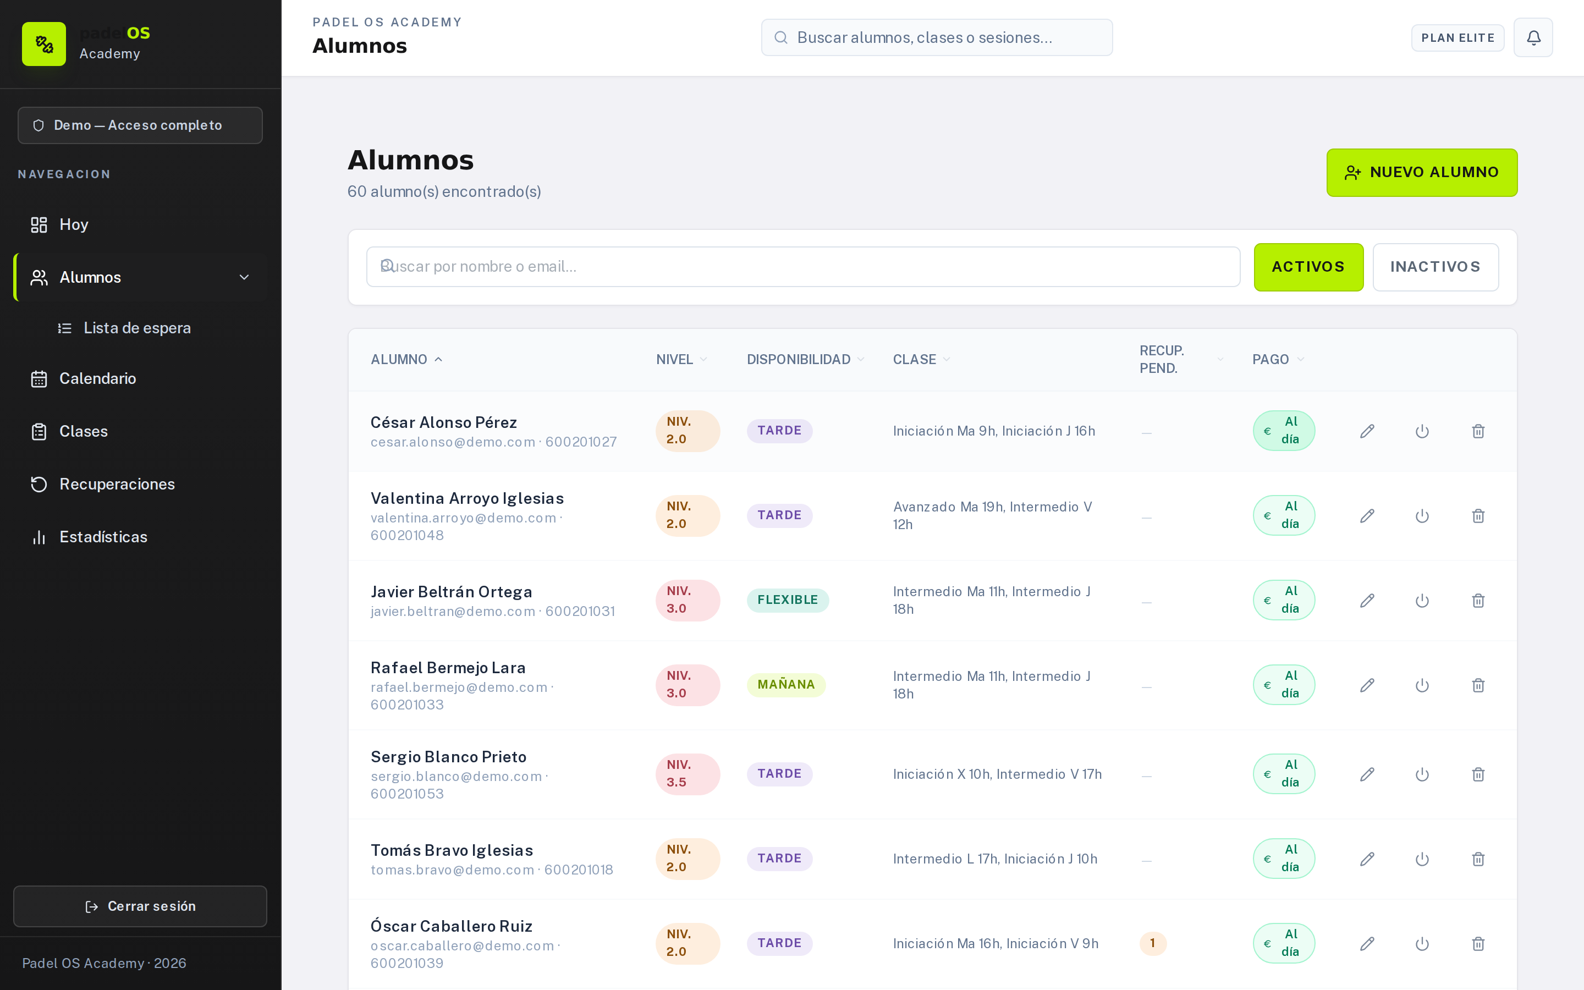Deactivate Valentina Arroyo Iglesias power icon
The image size is (1584, 990).
click(1422, 516)
